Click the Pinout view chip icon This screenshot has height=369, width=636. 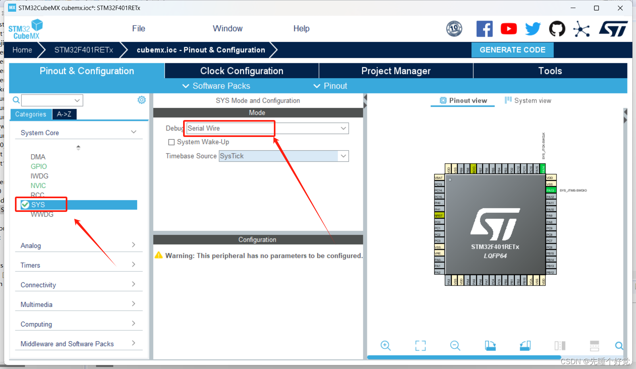tap(443, 100)
